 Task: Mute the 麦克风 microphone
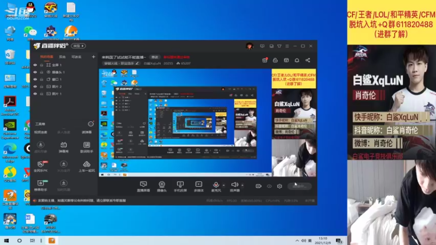pos(216,186)
